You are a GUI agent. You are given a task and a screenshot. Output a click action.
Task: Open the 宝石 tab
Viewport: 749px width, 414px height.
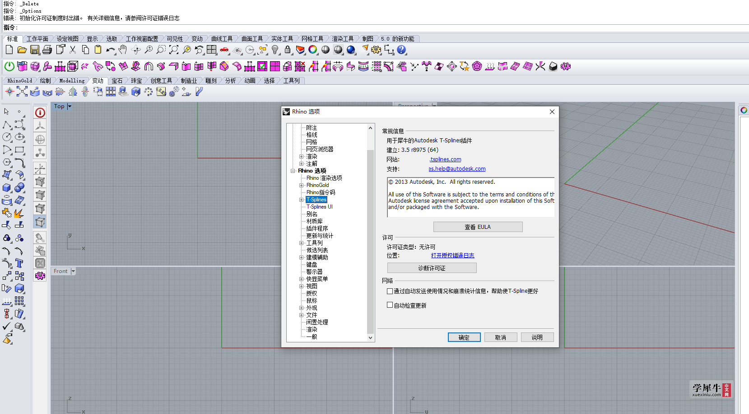[x=117, y=81]
